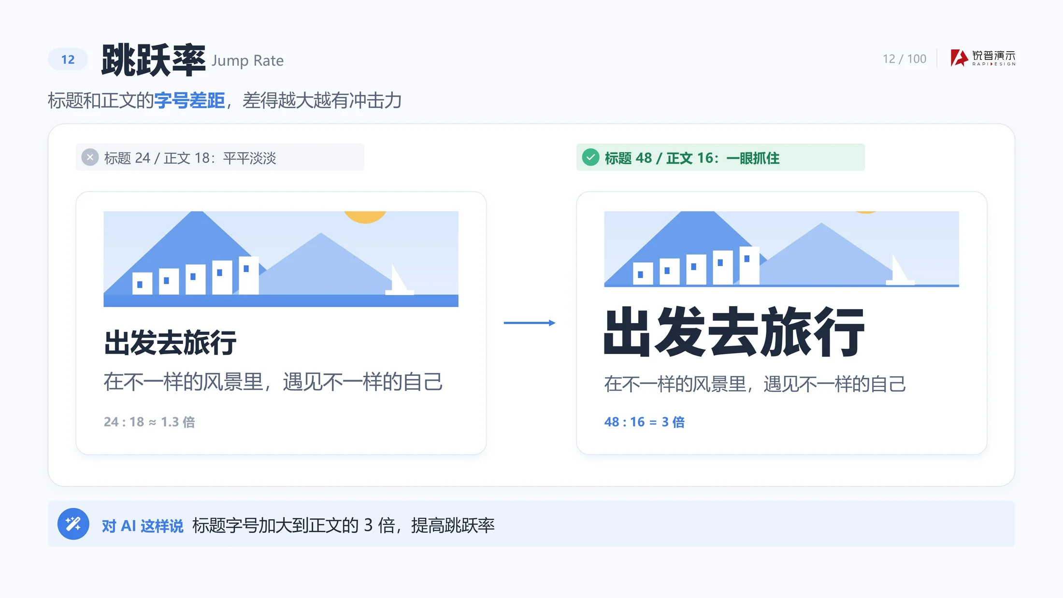Click the 12 / 100 page counter
The width and height of the screenshot is (1063, 598).
click(x=905, y=59)
